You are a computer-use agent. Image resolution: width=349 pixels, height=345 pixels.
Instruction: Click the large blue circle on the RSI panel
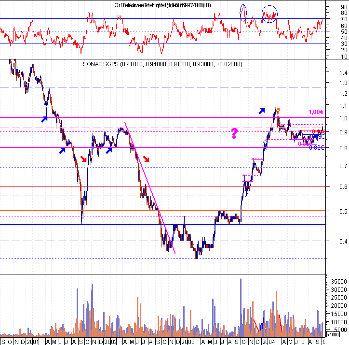tap(270, 14)
